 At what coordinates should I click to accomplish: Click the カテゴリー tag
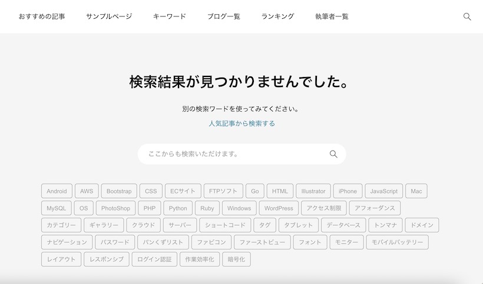pyautogui.click(x=61, y=225)
